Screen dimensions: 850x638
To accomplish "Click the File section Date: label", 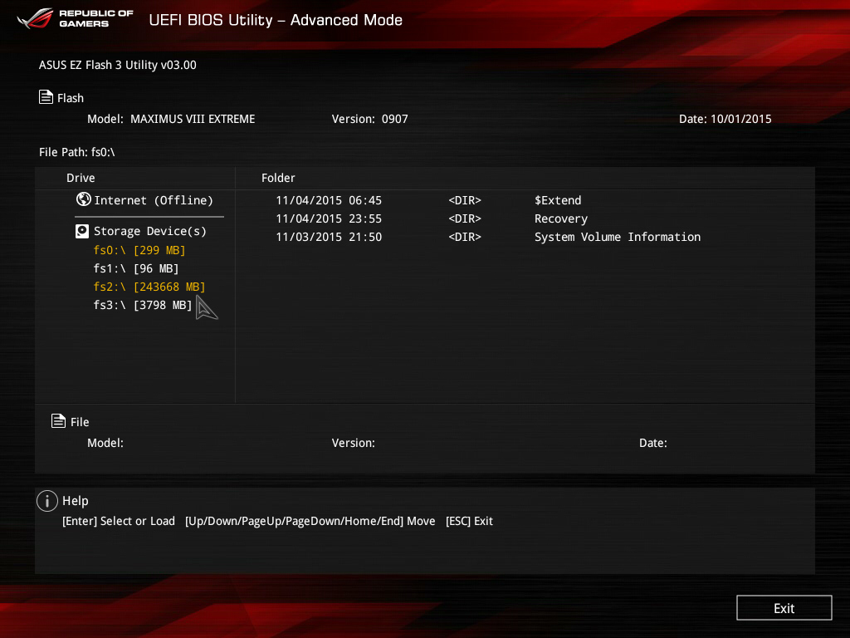I will 653,443.
